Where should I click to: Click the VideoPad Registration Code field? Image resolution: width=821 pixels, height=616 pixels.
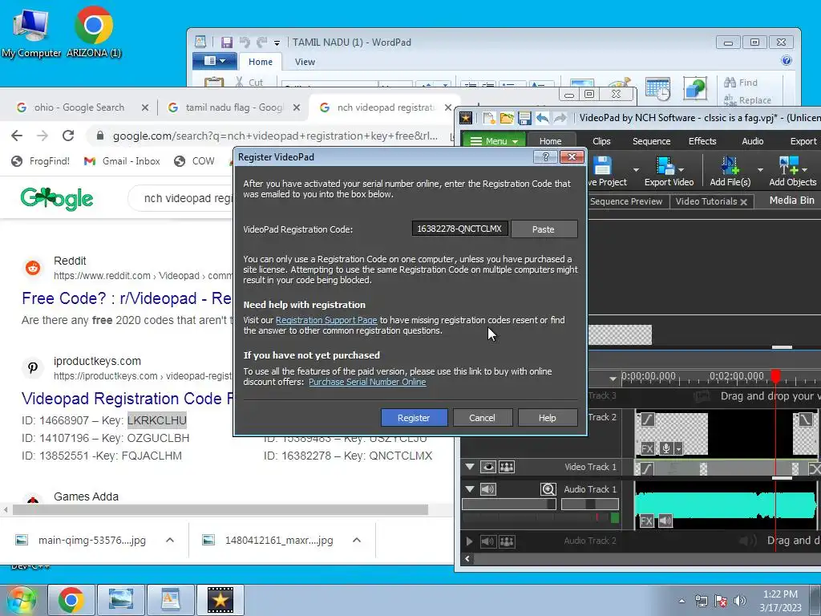pos(459,229)
